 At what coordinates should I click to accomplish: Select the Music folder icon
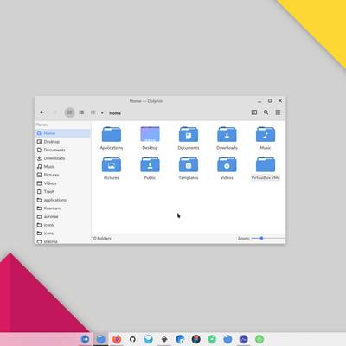tap(266, 134)
